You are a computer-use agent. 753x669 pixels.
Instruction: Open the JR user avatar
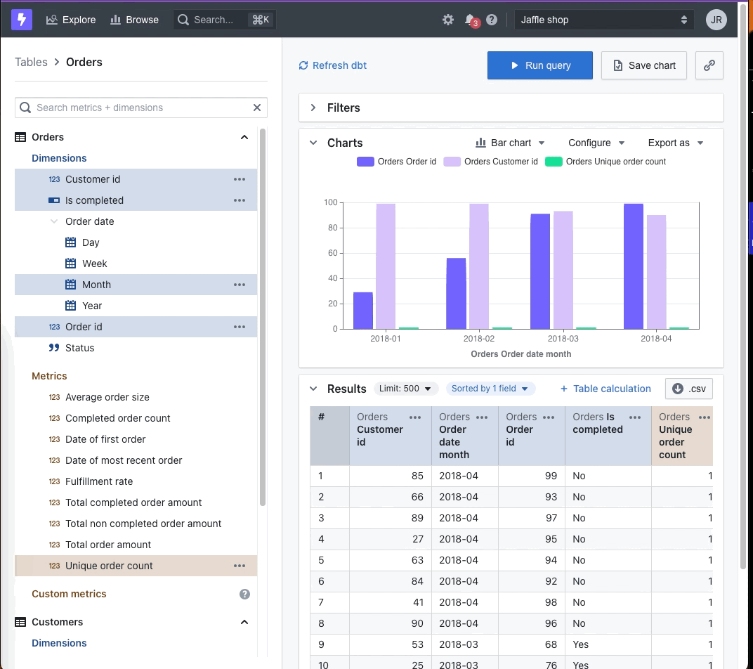[716, 20]
